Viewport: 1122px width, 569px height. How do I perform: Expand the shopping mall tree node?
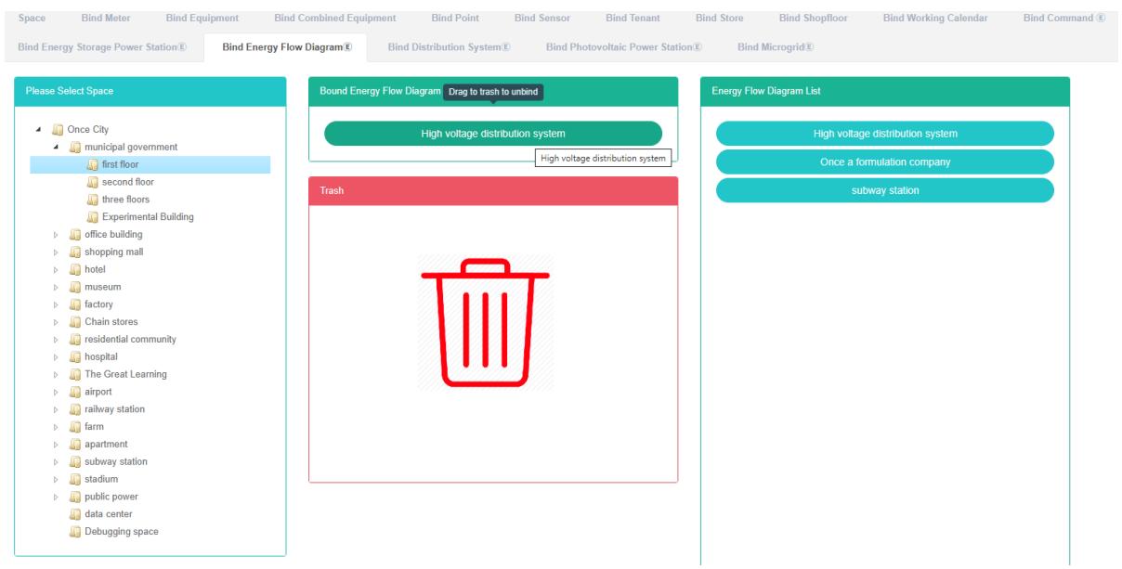[58, 252]
